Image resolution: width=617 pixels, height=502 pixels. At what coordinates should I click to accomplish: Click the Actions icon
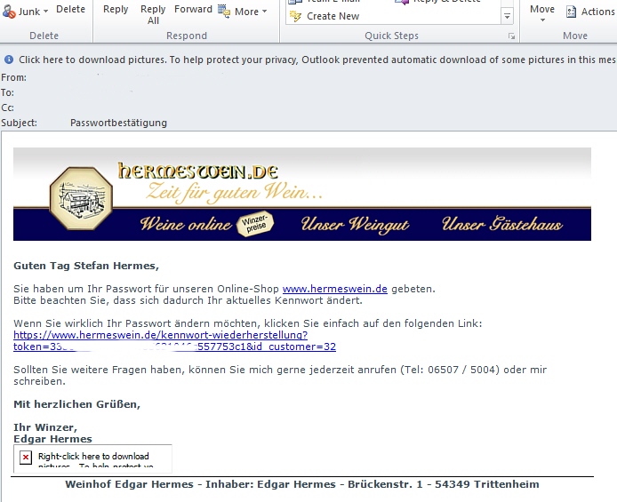coord(571,12)
